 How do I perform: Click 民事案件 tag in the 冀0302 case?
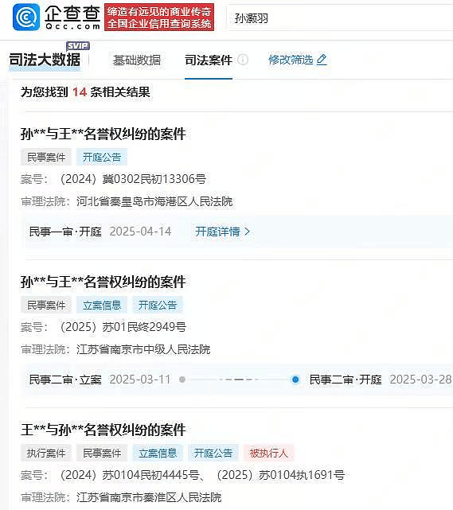pos(46,157)
